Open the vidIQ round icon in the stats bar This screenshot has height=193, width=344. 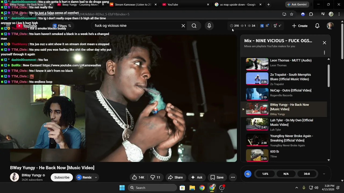pos(248,174)
